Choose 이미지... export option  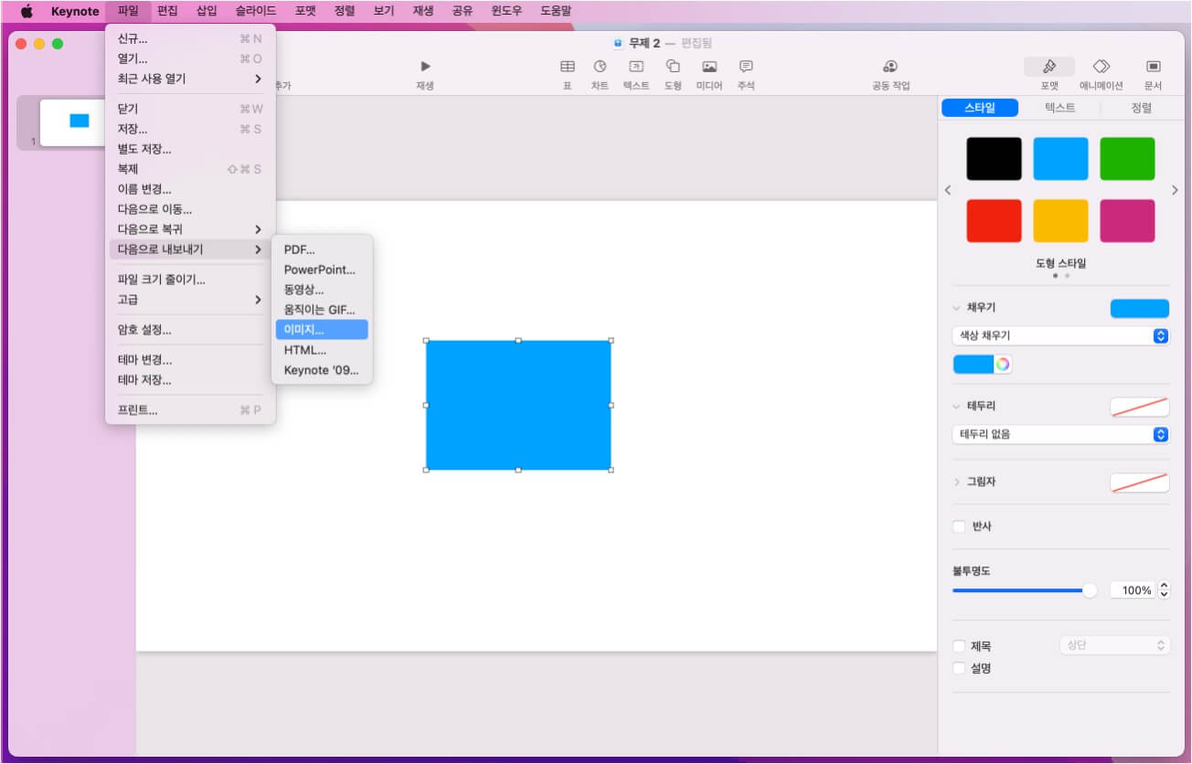point(322,330)
